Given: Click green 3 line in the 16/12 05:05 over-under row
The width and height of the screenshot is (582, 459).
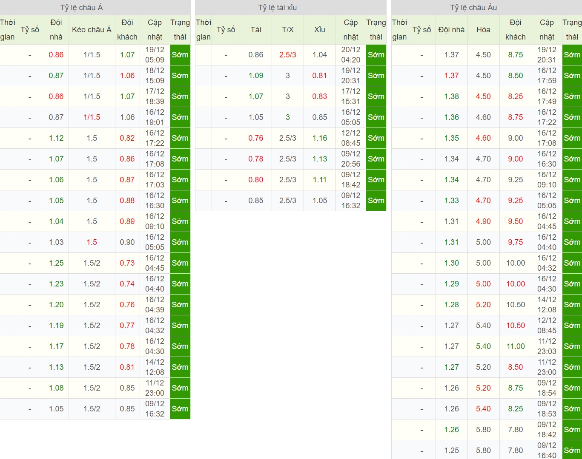Looking at the screenshot, I should [x=288, y=117].
